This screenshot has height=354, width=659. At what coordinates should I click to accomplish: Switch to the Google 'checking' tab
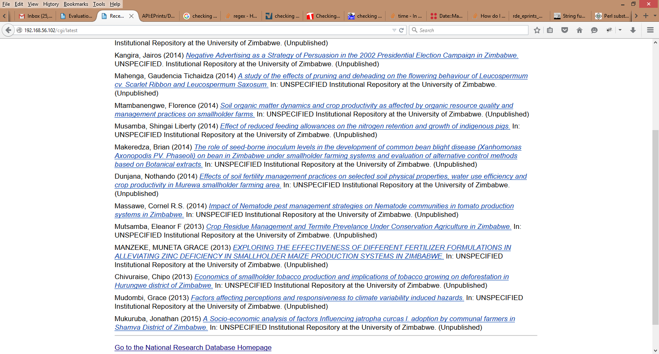click(x=200, y=16)
